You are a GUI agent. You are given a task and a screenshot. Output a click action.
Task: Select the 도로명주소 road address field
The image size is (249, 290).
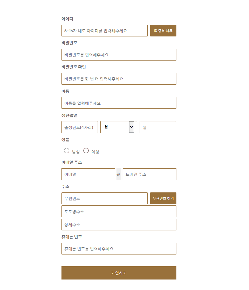point(119,211)
